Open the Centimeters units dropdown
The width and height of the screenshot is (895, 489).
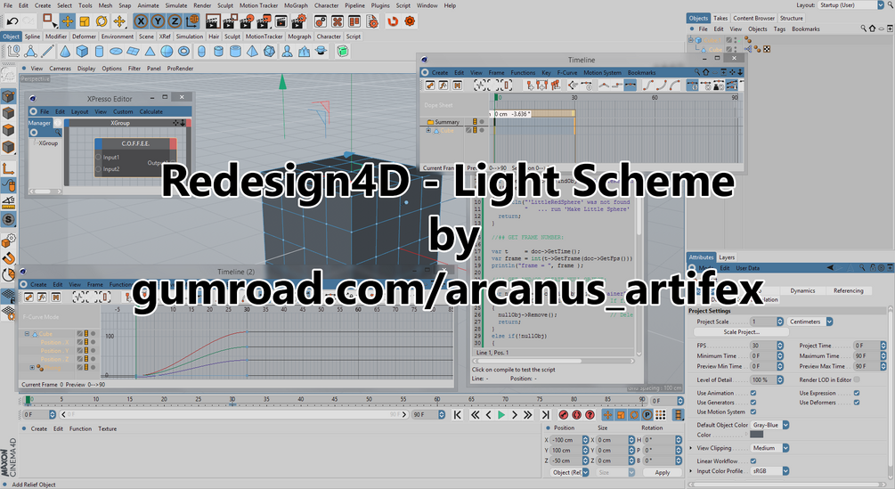(810, 322)
